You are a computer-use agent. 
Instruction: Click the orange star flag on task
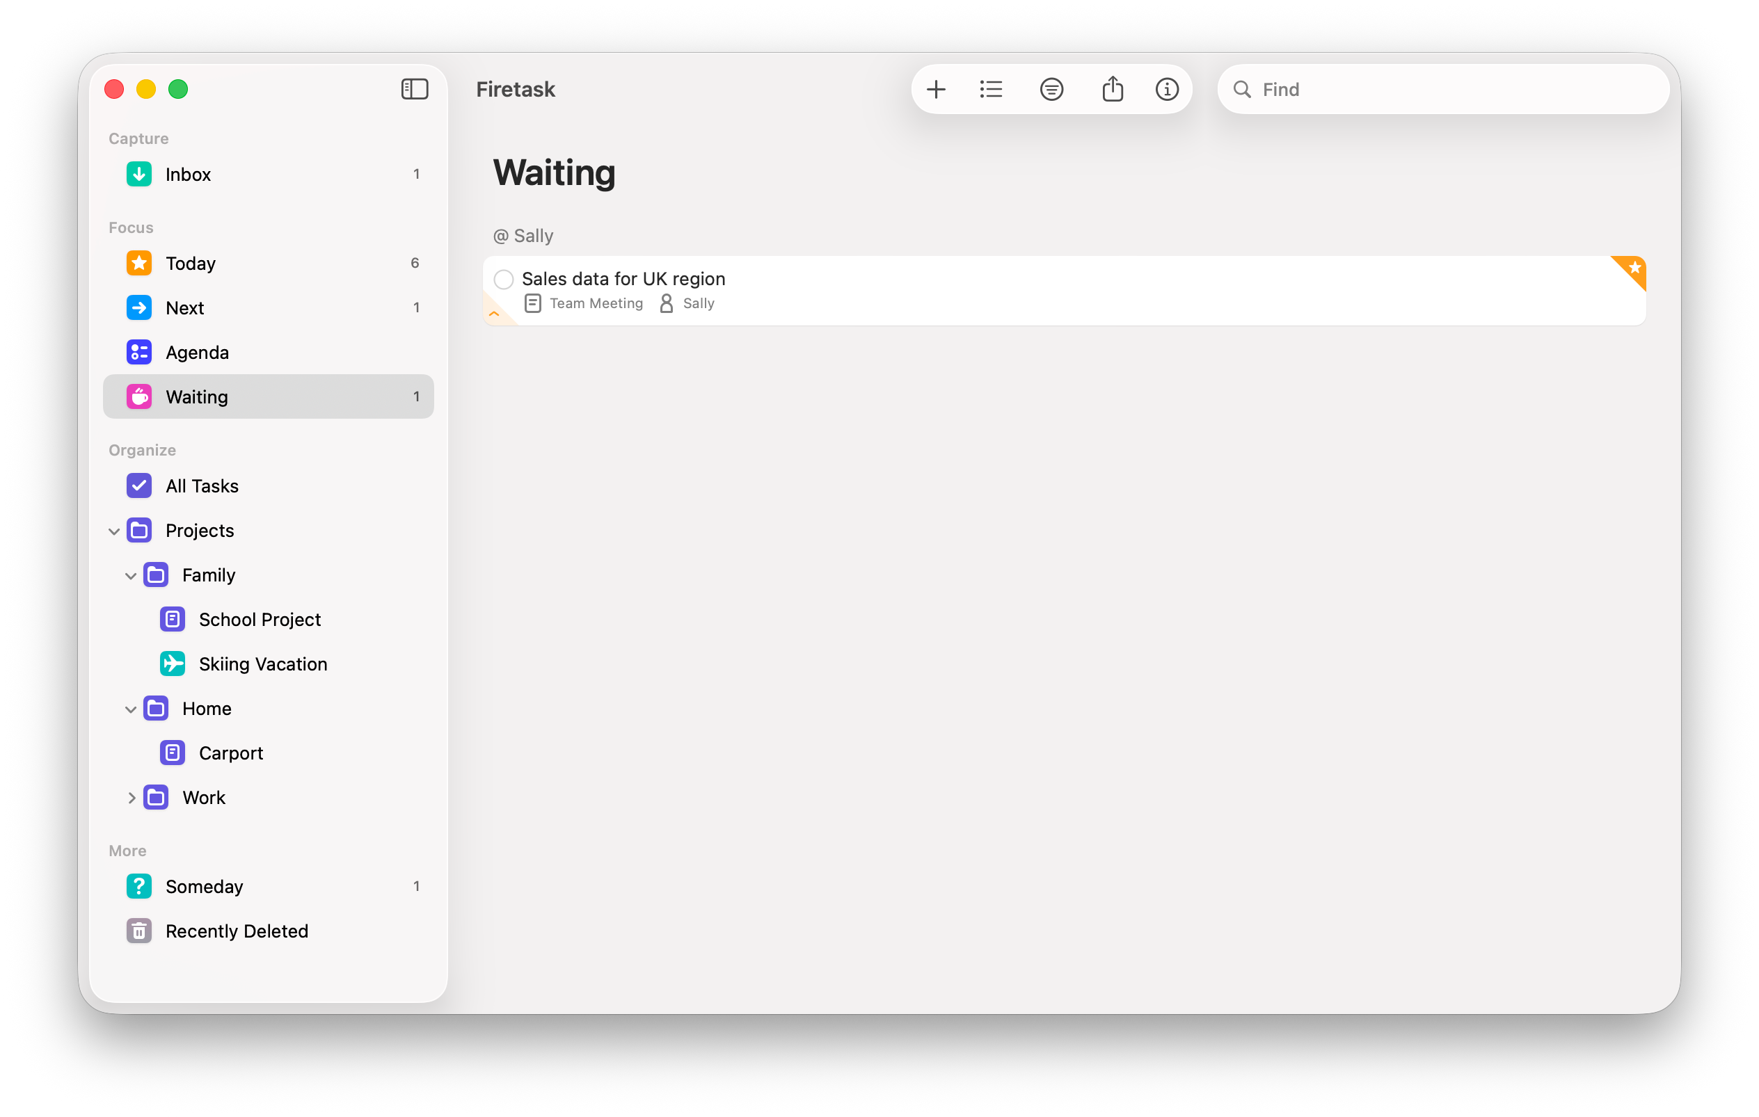tap(1634, 268)
